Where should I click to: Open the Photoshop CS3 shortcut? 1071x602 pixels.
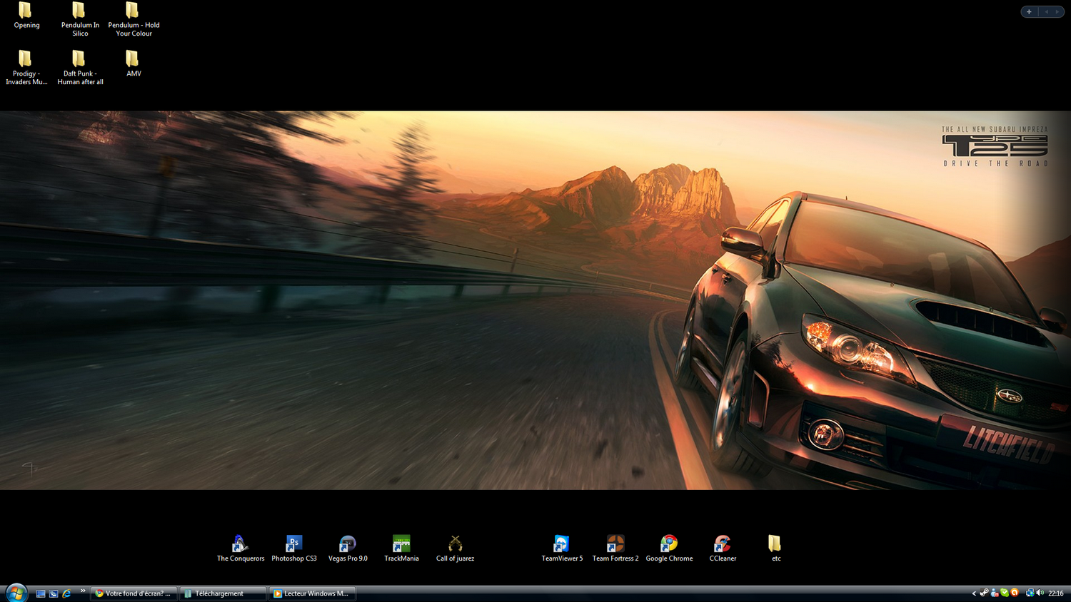coord(294,549)
